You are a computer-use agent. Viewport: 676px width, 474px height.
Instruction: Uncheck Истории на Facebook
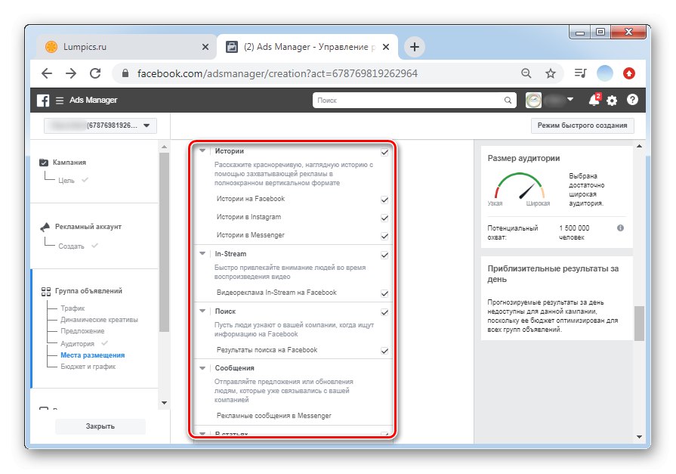pyautogui.click(x=384, y=200)
